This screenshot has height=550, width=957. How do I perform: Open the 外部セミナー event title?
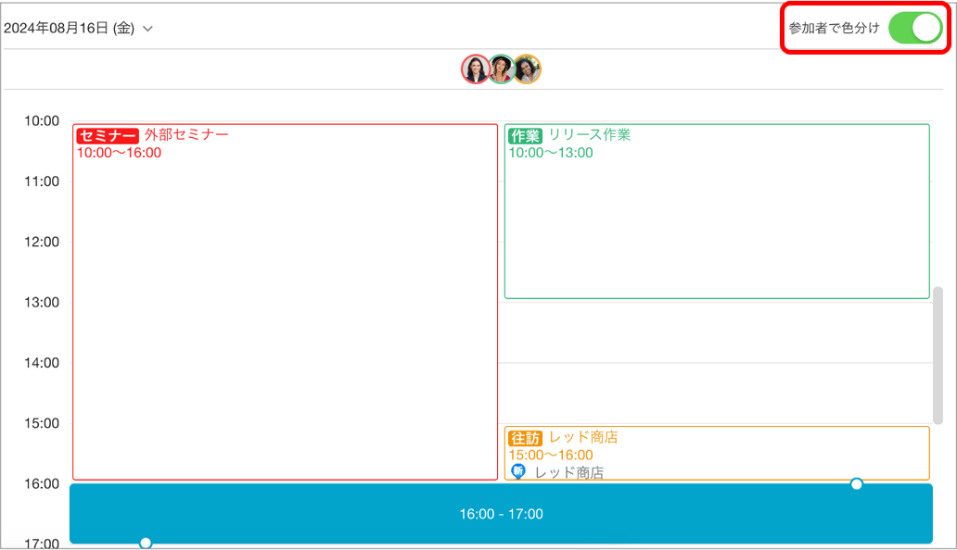(186, 134)
